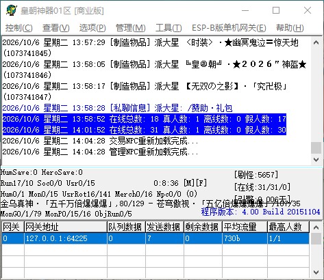Click the 最高人数 column header
Image resolution: width=324 pixels, height=280 pixels.
tap(288, 227)
